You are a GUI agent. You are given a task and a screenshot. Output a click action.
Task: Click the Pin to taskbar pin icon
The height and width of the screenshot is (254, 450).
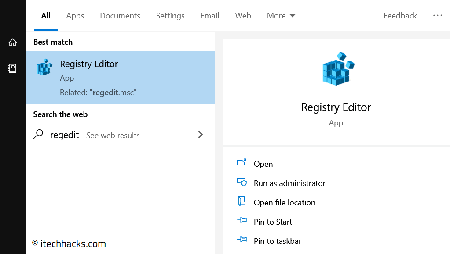pyautogui.click(x=241, y=240)
